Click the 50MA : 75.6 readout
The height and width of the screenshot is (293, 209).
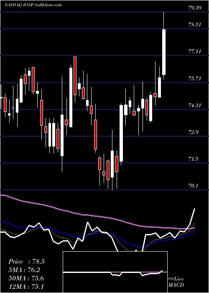pyautogui.click(x=26, y=278)
